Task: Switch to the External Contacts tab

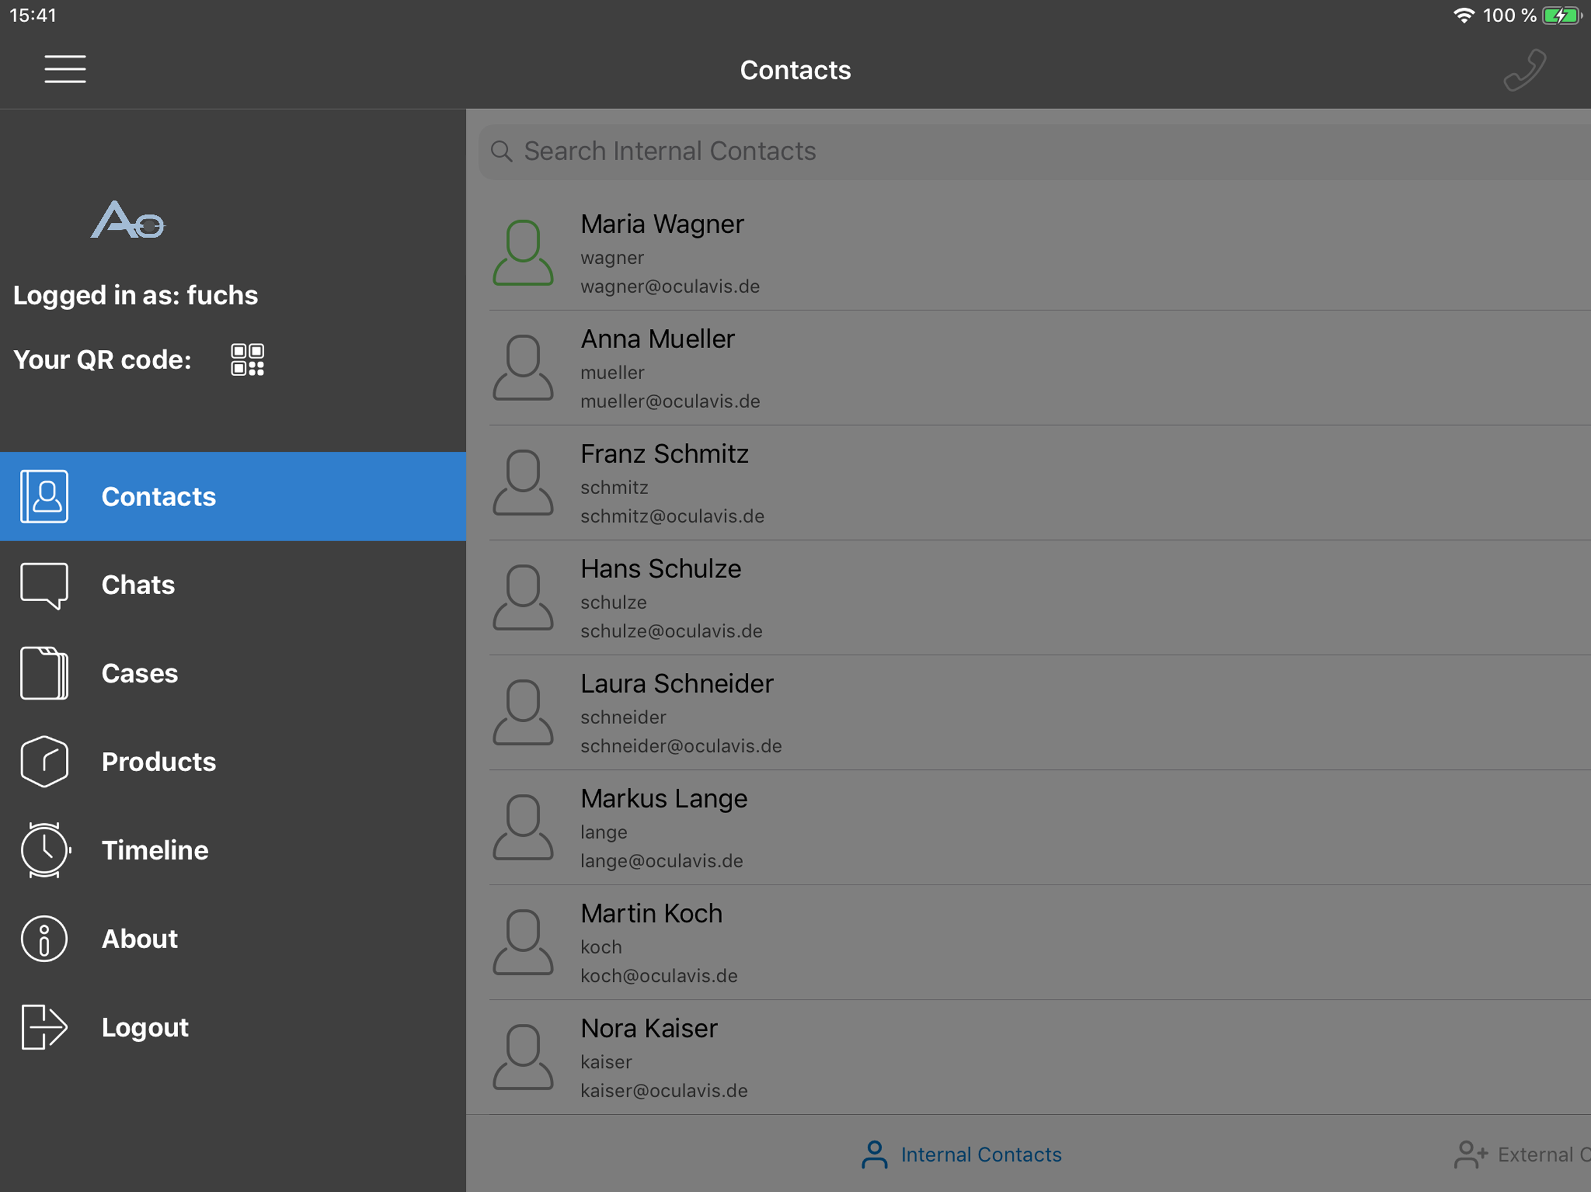Action: (1522, 1155)
